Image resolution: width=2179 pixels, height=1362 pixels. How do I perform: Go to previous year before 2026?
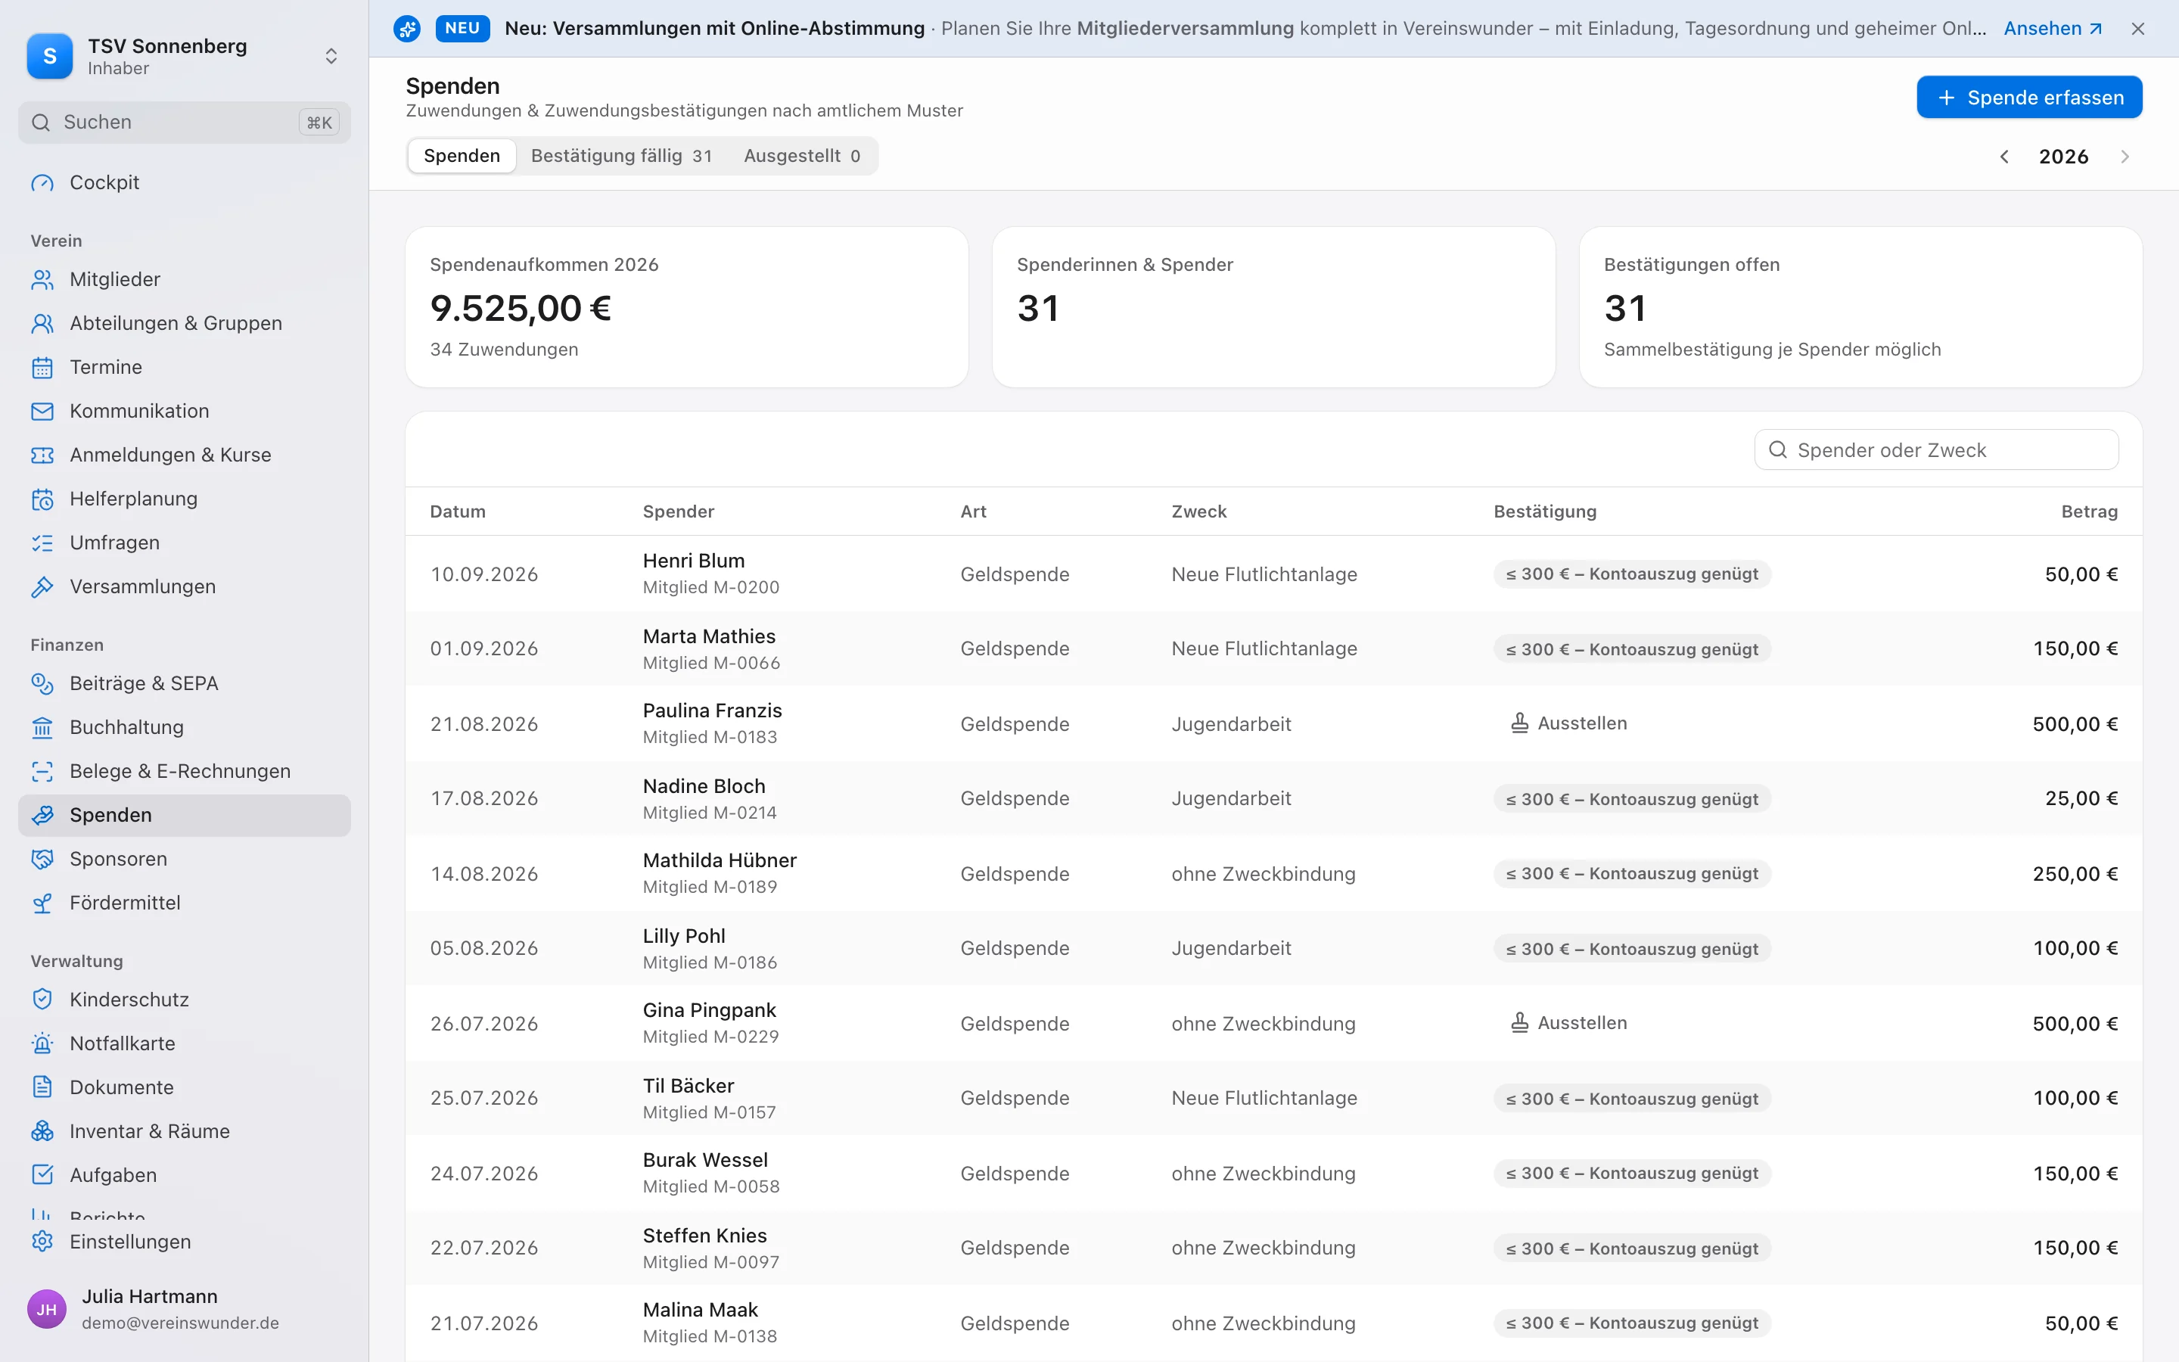pos(2004,157)
